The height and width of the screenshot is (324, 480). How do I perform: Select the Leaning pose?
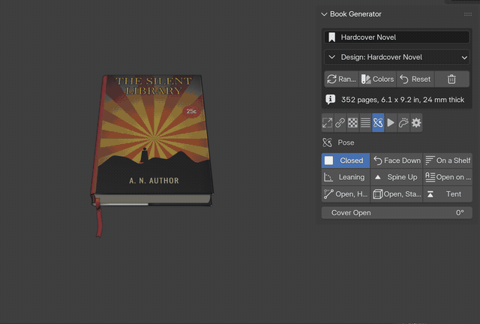pyautogui.click(x=346, y=177)
